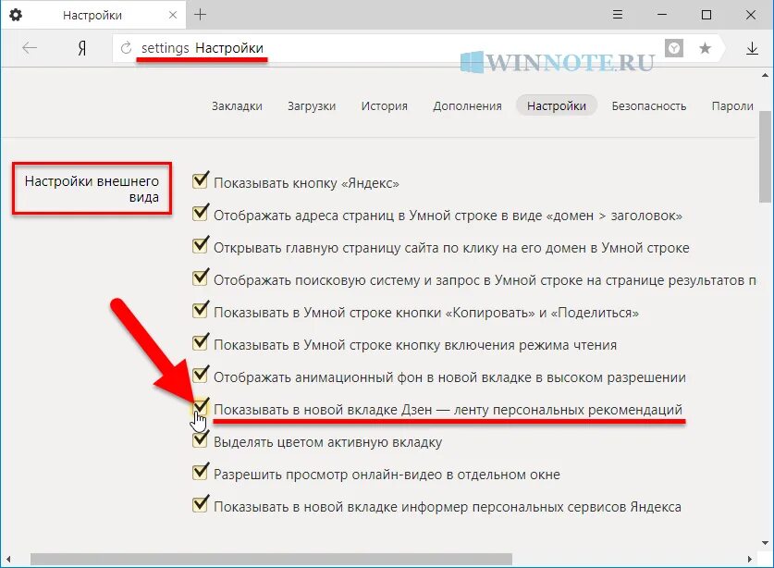Bookmark the page with the star icon

tap(705, 48)
